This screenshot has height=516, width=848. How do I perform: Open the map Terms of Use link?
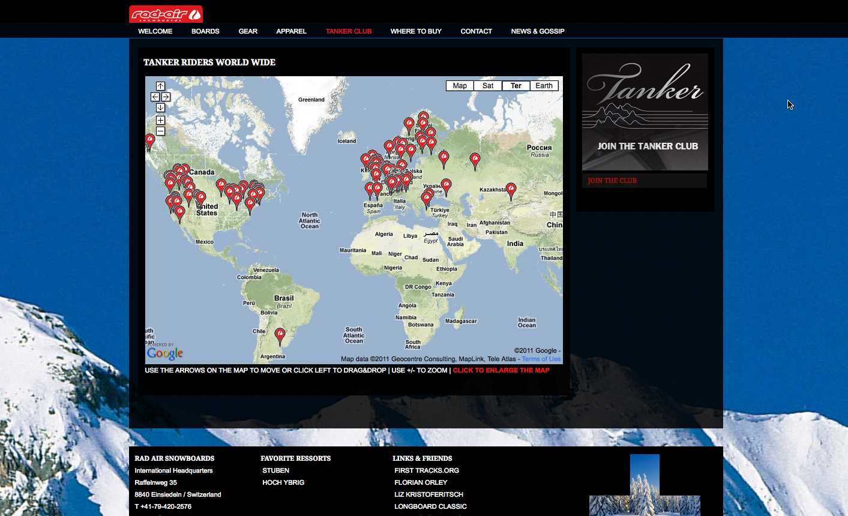click(x=541, y=359)
